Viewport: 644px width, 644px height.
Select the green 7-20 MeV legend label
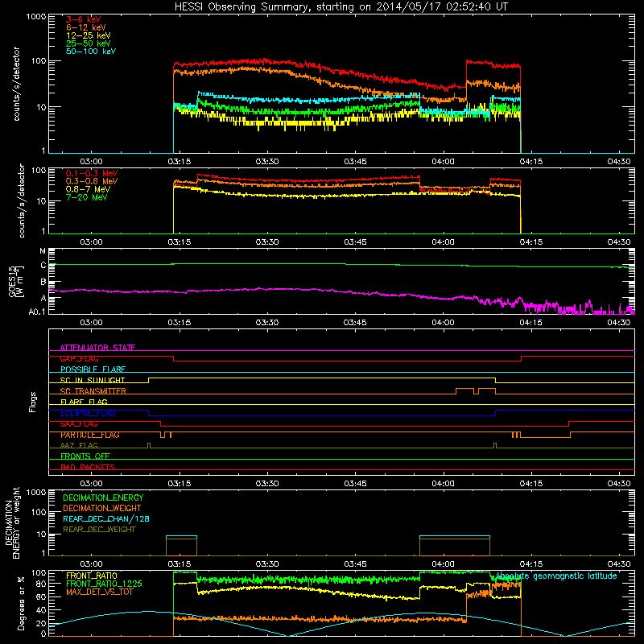click(87, 197)
